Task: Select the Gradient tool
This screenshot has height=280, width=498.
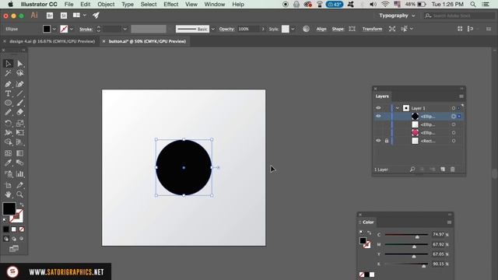Action: 19,153
